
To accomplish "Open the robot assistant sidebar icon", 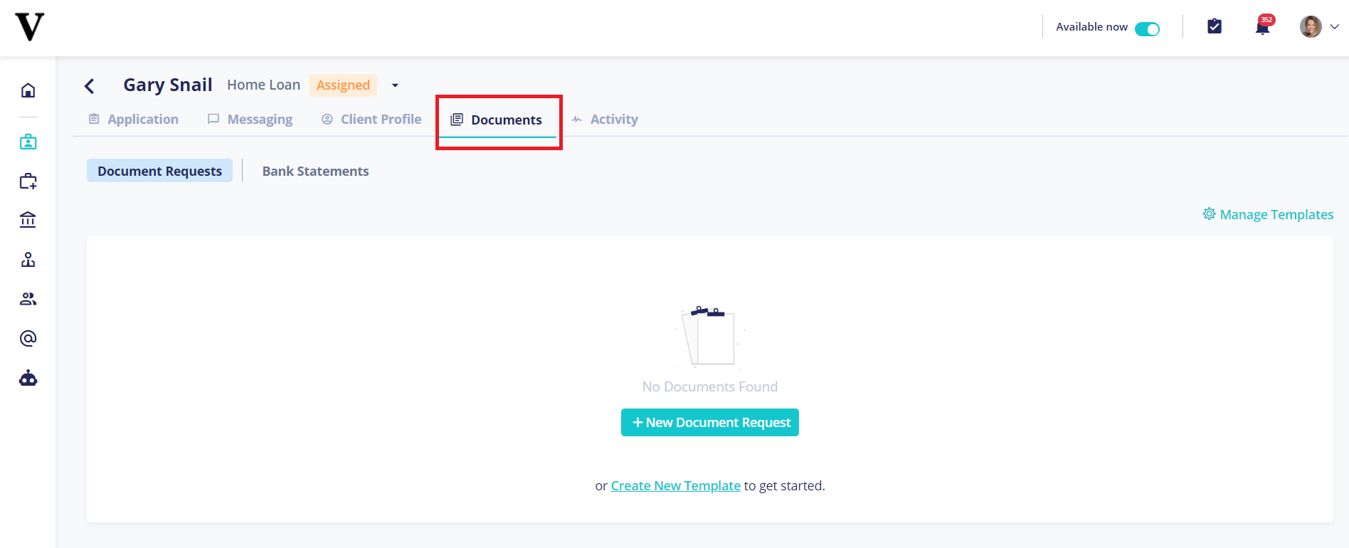I will point(28,378).
